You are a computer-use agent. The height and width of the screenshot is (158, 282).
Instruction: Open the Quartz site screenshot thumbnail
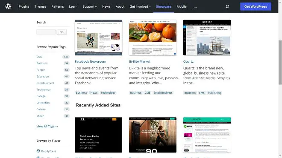click(x=207, y=37)
